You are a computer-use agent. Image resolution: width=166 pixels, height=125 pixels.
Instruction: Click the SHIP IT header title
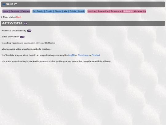[11, 4]
